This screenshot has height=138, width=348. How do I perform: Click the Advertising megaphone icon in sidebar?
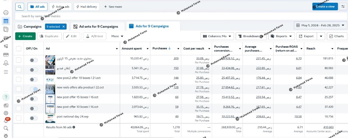click(6, 46)
